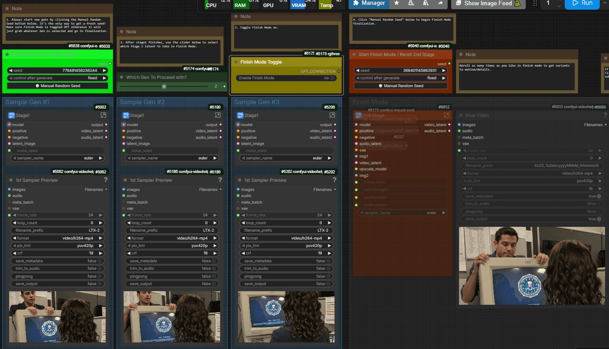Toggle save_output in Sample Gen #3
Viewport: 609px width, 349px height.
[329, 284]
